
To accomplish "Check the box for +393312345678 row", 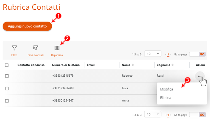I will point(7,76).
